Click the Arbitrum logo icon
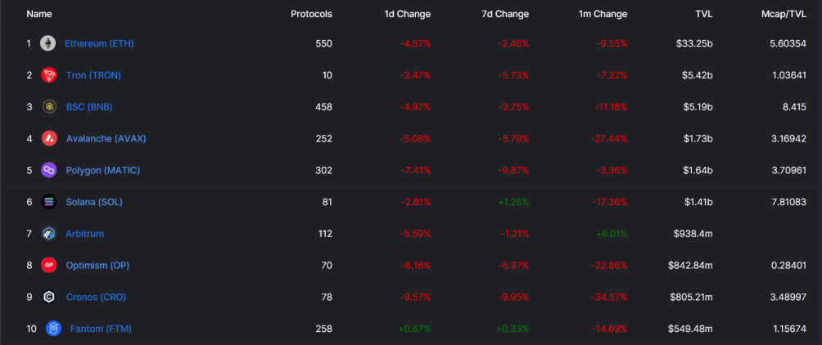 49,234
